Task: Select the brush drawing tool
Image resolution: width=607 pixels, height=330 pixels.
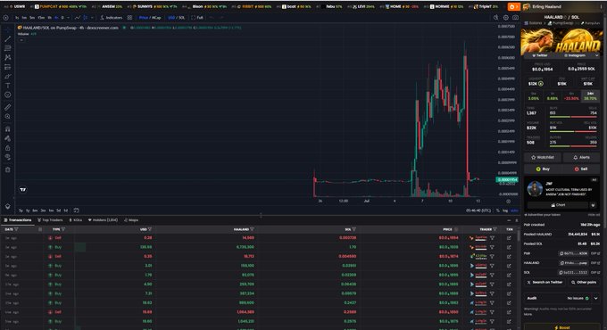Action: [x=7, y=76]
